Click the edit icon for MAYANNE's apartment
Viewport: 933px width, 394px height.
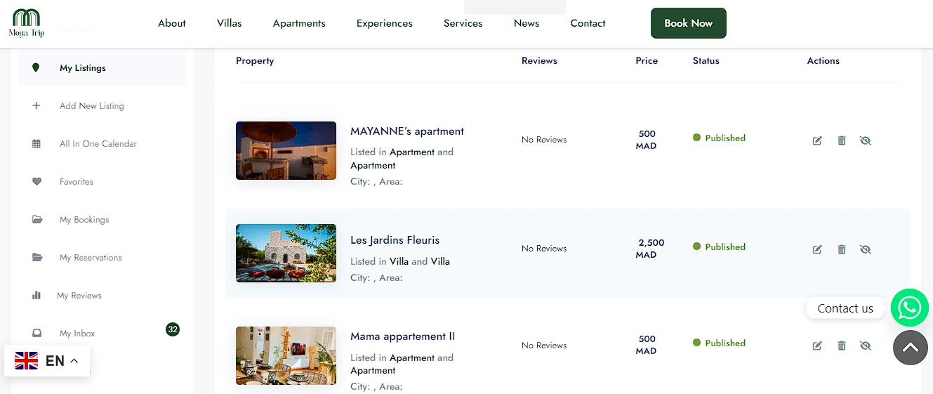(817, 140)
